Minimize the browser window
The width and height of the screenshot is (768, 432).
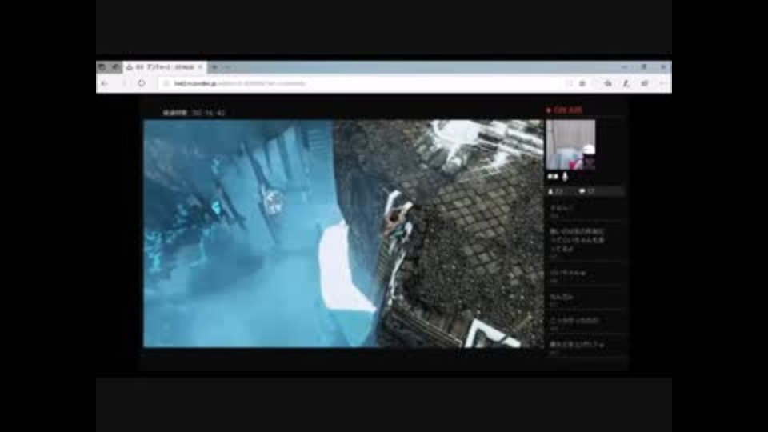(624, 67)
